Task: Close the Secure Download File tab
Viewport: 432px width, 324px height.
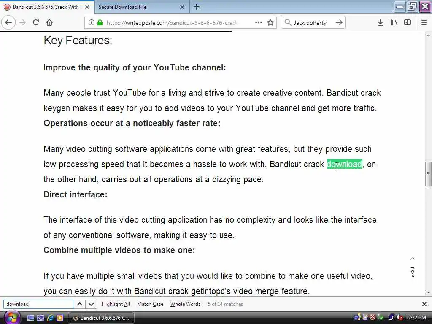Action: pyautogui.click(x=182, y=7)
